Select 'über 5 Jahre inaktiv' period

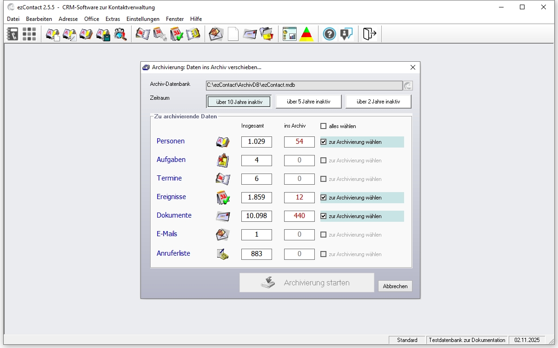coord(309,102)
